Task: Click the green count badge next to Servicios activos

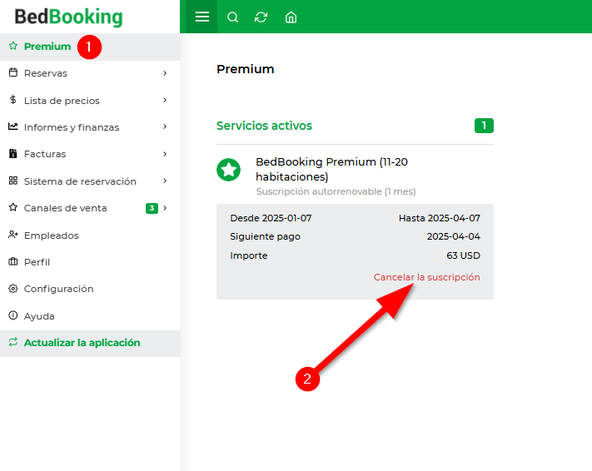Action: [x=484, y=126]
